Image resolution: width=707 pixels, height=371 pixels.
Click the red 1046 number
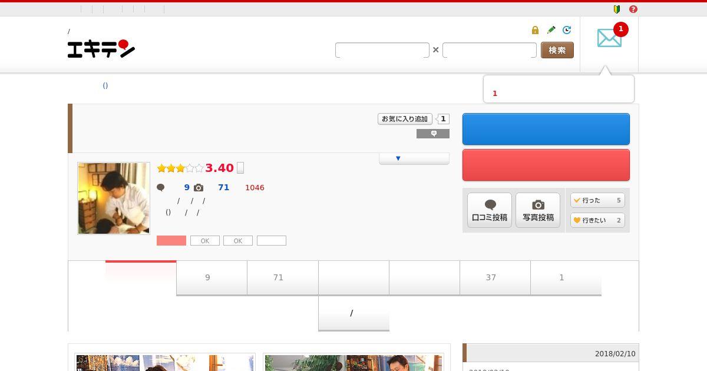[255, 187]
